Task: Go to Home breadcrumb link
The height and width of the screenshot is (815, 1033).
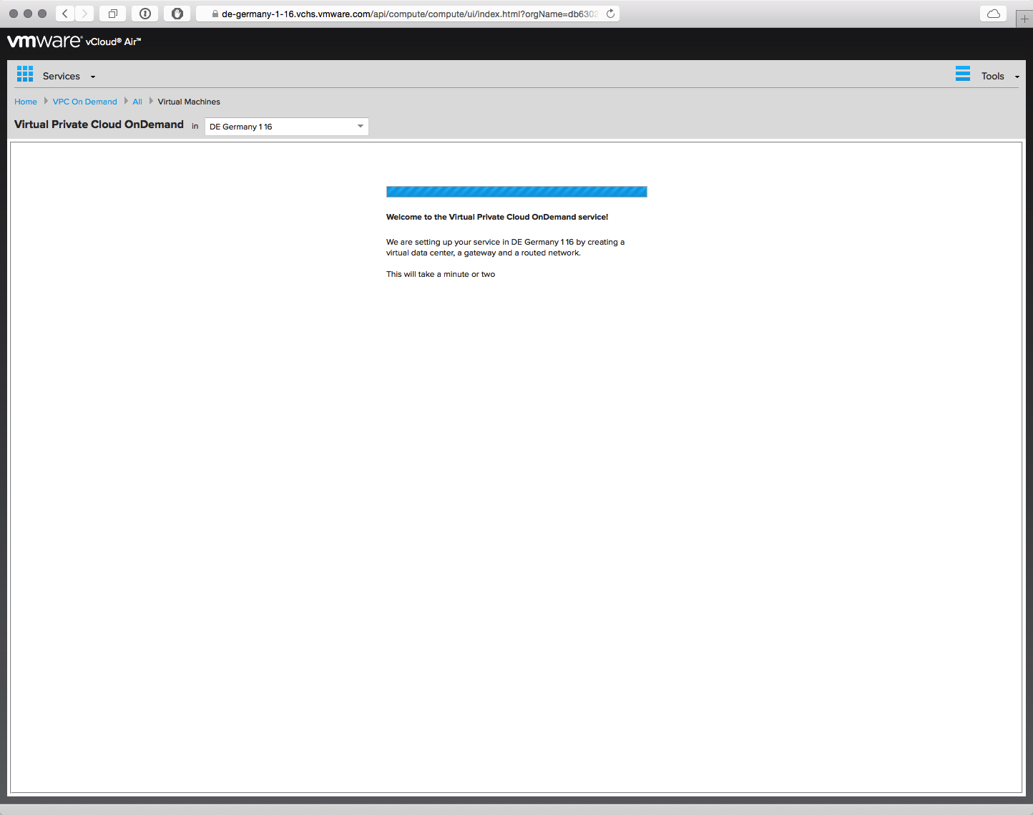Action: (x=26, y=102)
